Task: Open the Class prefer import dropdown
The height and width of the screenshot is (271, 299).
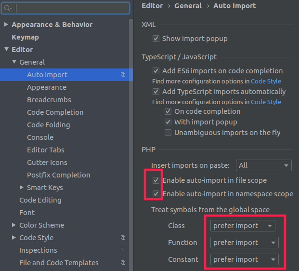Action: pyautogui.click(x=243, y=226)
